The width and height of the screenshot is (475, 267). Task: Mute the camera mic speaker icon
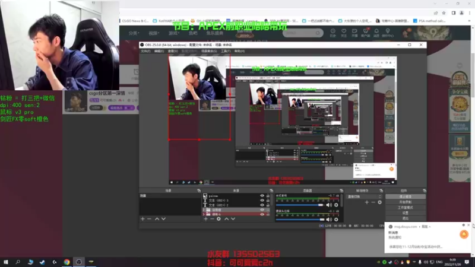[329, 220]
